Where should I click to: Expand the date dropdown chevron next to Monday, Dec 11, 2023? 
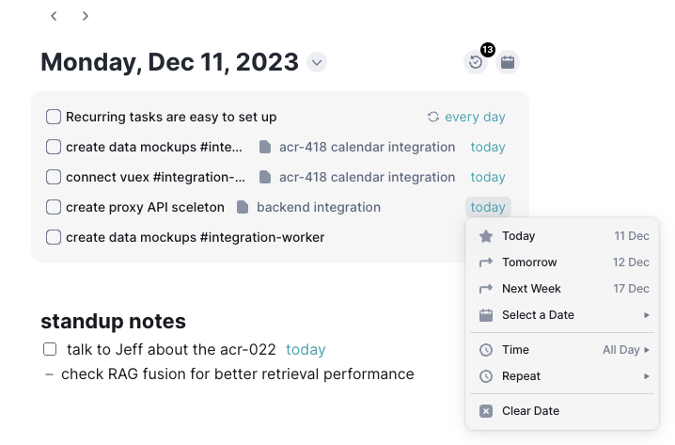coord(317,62)
